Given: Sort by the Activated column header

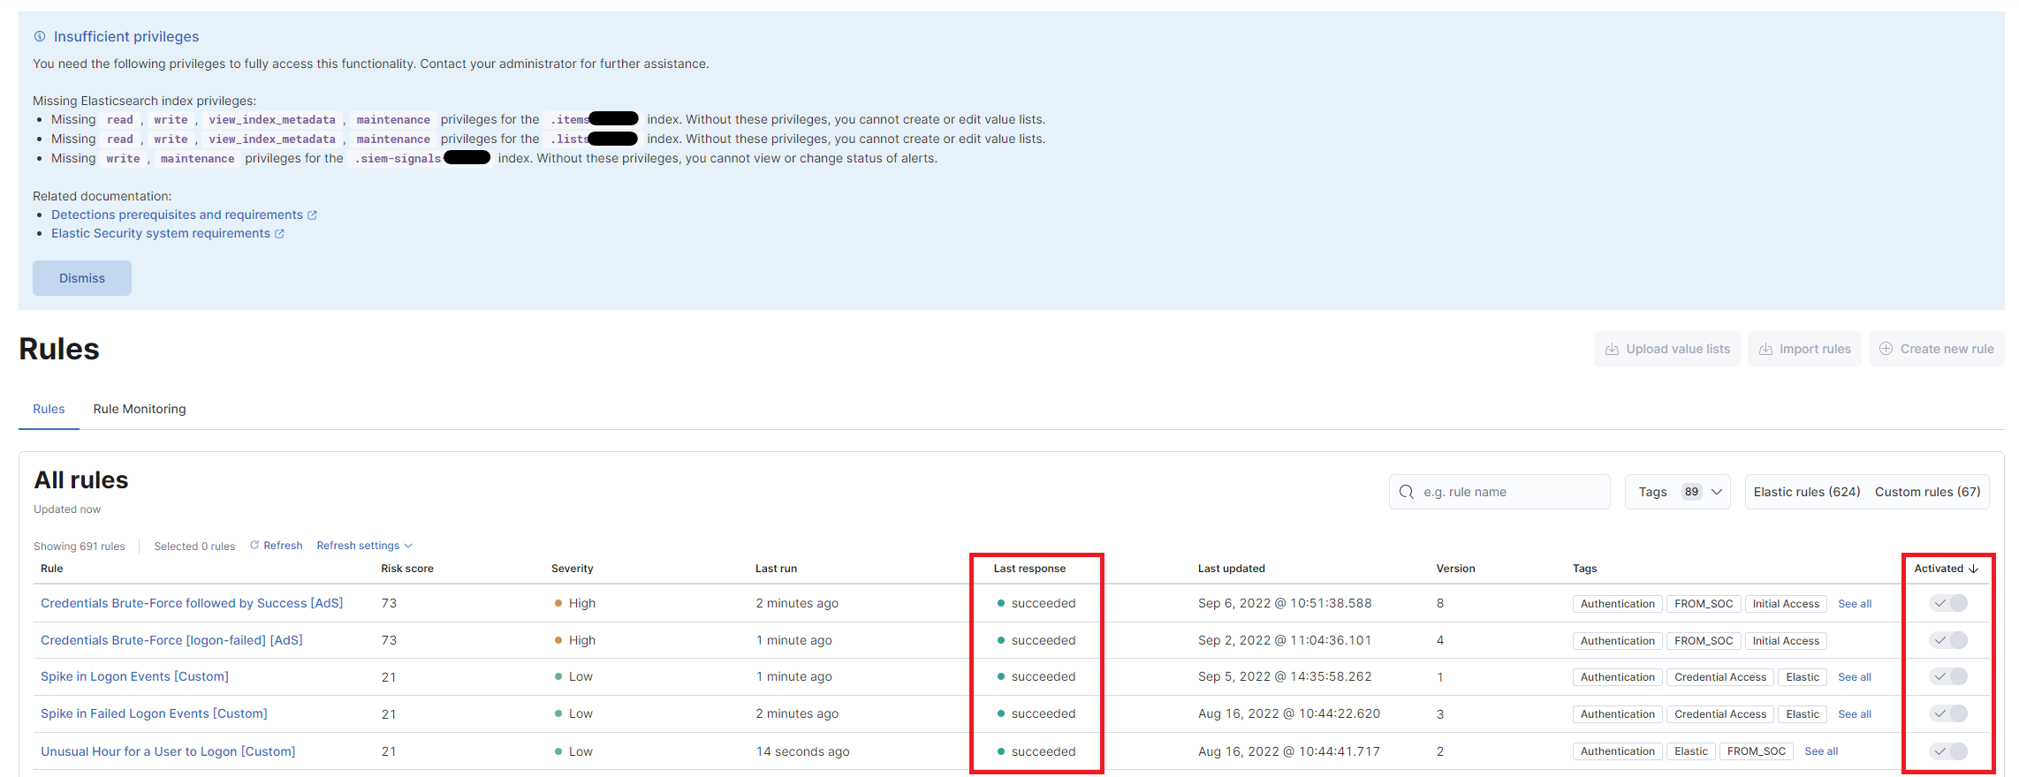Looking at the screenshot, I should 1946,569.
